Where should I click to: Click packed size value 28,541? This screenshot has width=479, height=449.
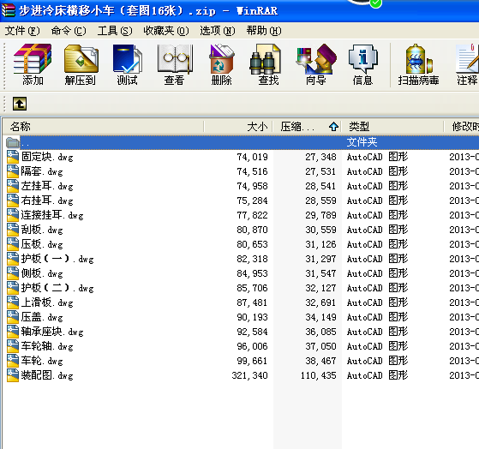pos(320,186)
